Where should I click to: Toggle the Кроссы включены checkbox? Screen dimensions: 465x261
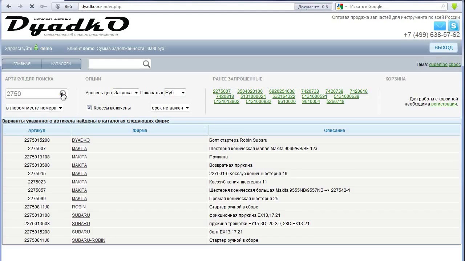(89, 108)
